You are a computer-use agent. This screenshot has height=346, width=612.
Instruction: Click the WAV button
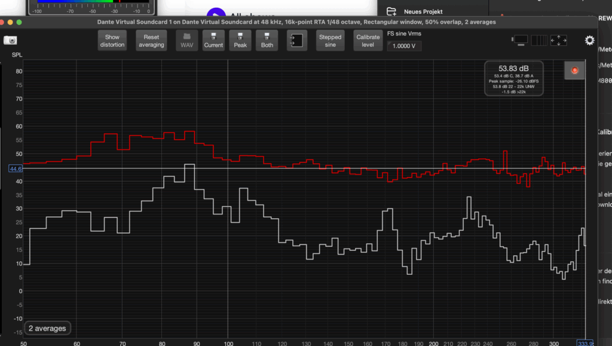point(187,40)
